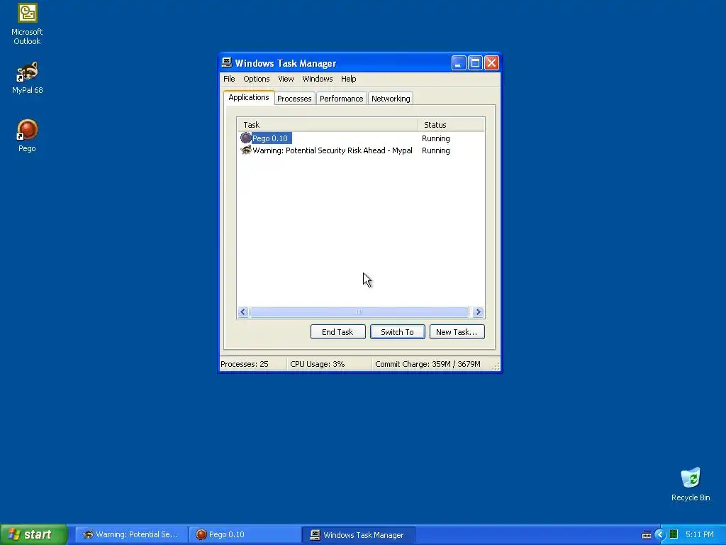The image size is (726, 545).
Task: Sort by the Task column header
Action: pos(328,125)
